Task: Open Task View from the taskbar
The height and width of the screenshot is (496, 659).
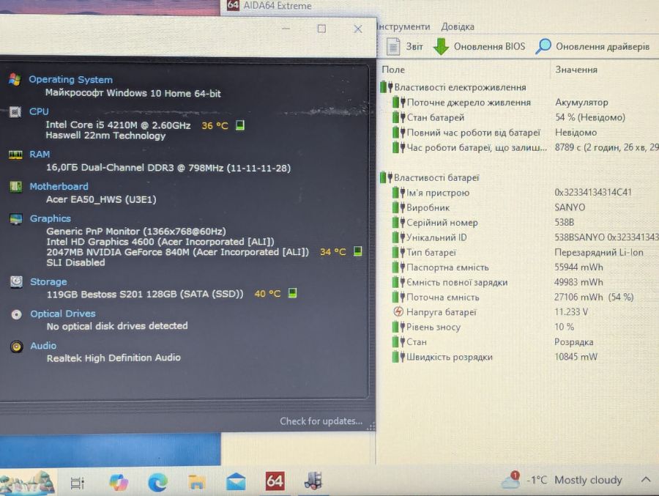Action: tap(78, 483)
